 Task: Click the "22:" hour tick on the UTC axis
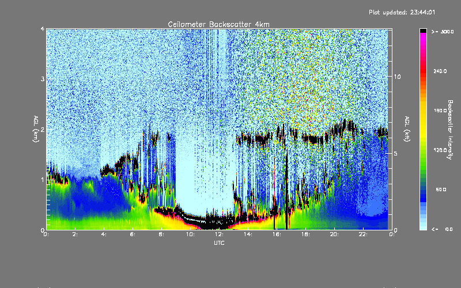pyautogui.click(x=363, y=234)
